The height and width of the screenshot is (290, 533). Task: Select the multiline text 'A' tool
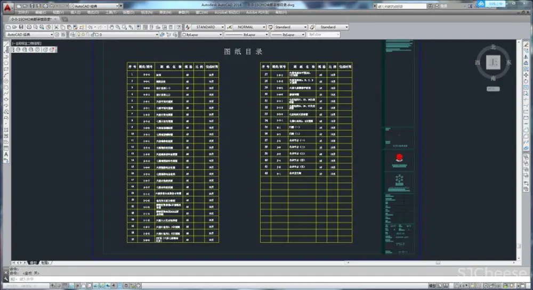tap(6, 154)
